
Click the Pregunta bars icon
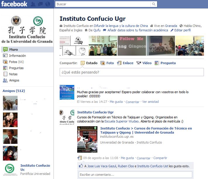(157, 63)
